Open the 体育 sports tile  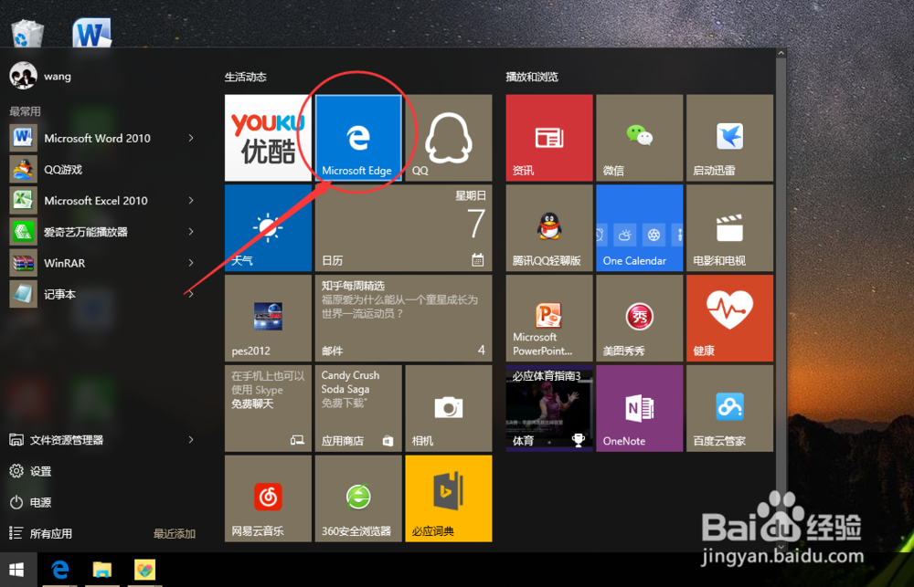549,409
